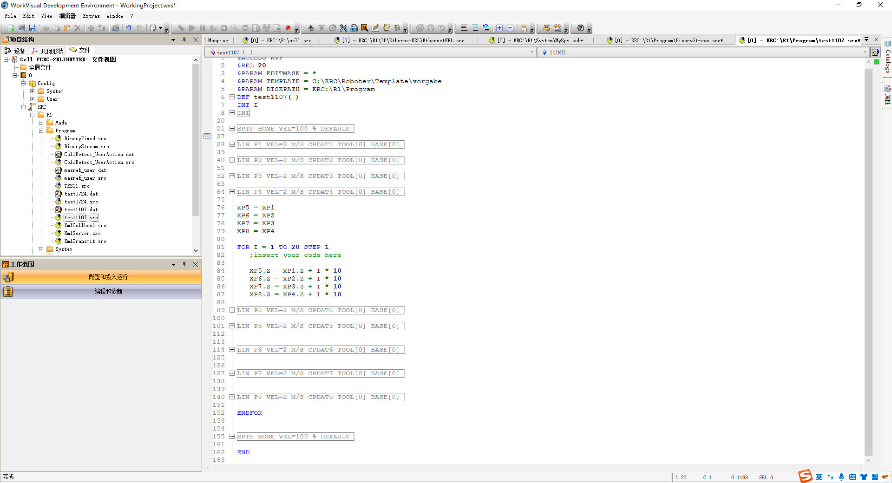This screenshot has height=483, width=892.
Task: Open the document tab list dropdown
Action: point(867,39)
